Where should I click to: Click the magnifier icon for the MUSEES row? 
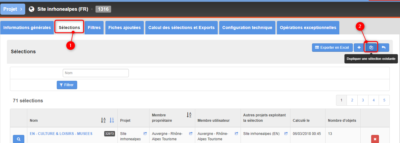(x=19, y=139)
